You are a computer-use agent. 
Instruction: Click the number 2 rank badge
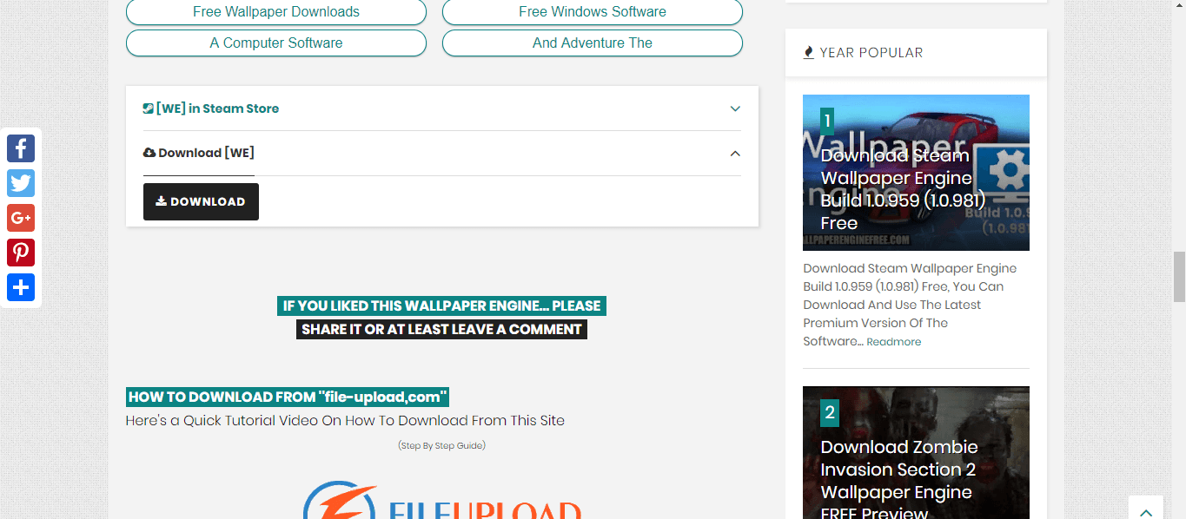(x=830, y=412)
